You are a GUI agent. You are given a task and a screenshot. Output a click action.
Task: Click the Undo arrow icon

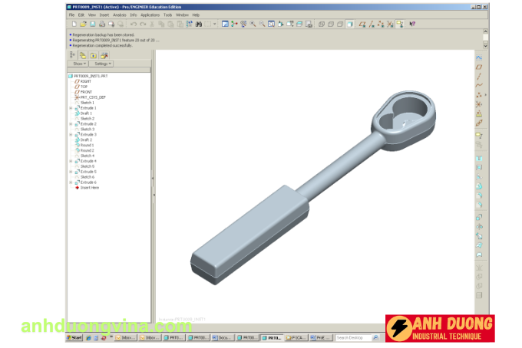133,25
